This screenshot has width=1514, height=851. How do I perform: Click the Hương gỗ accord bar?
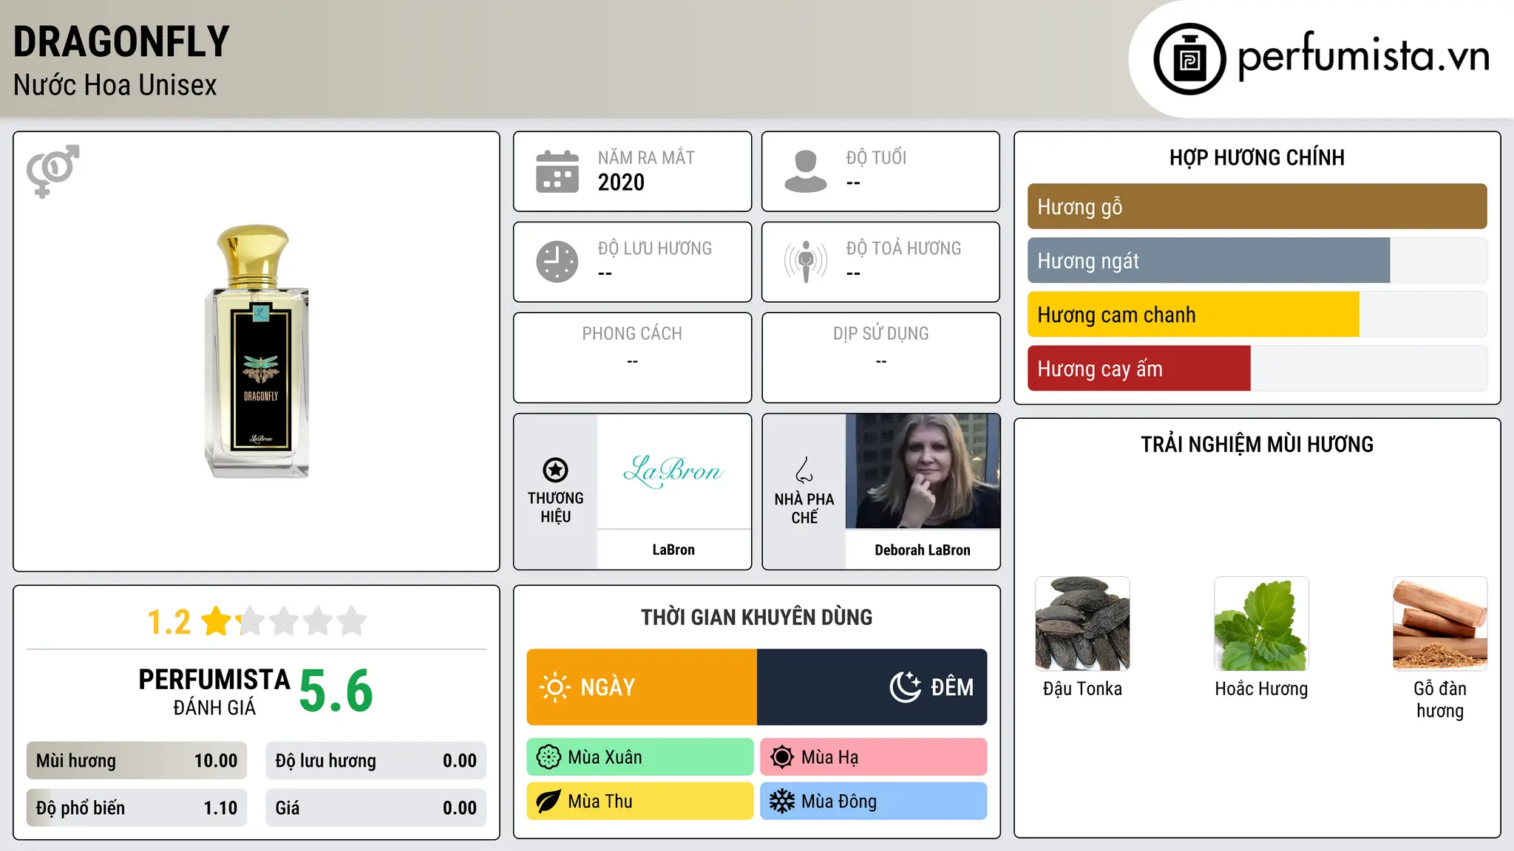(x=1257, y=207)
